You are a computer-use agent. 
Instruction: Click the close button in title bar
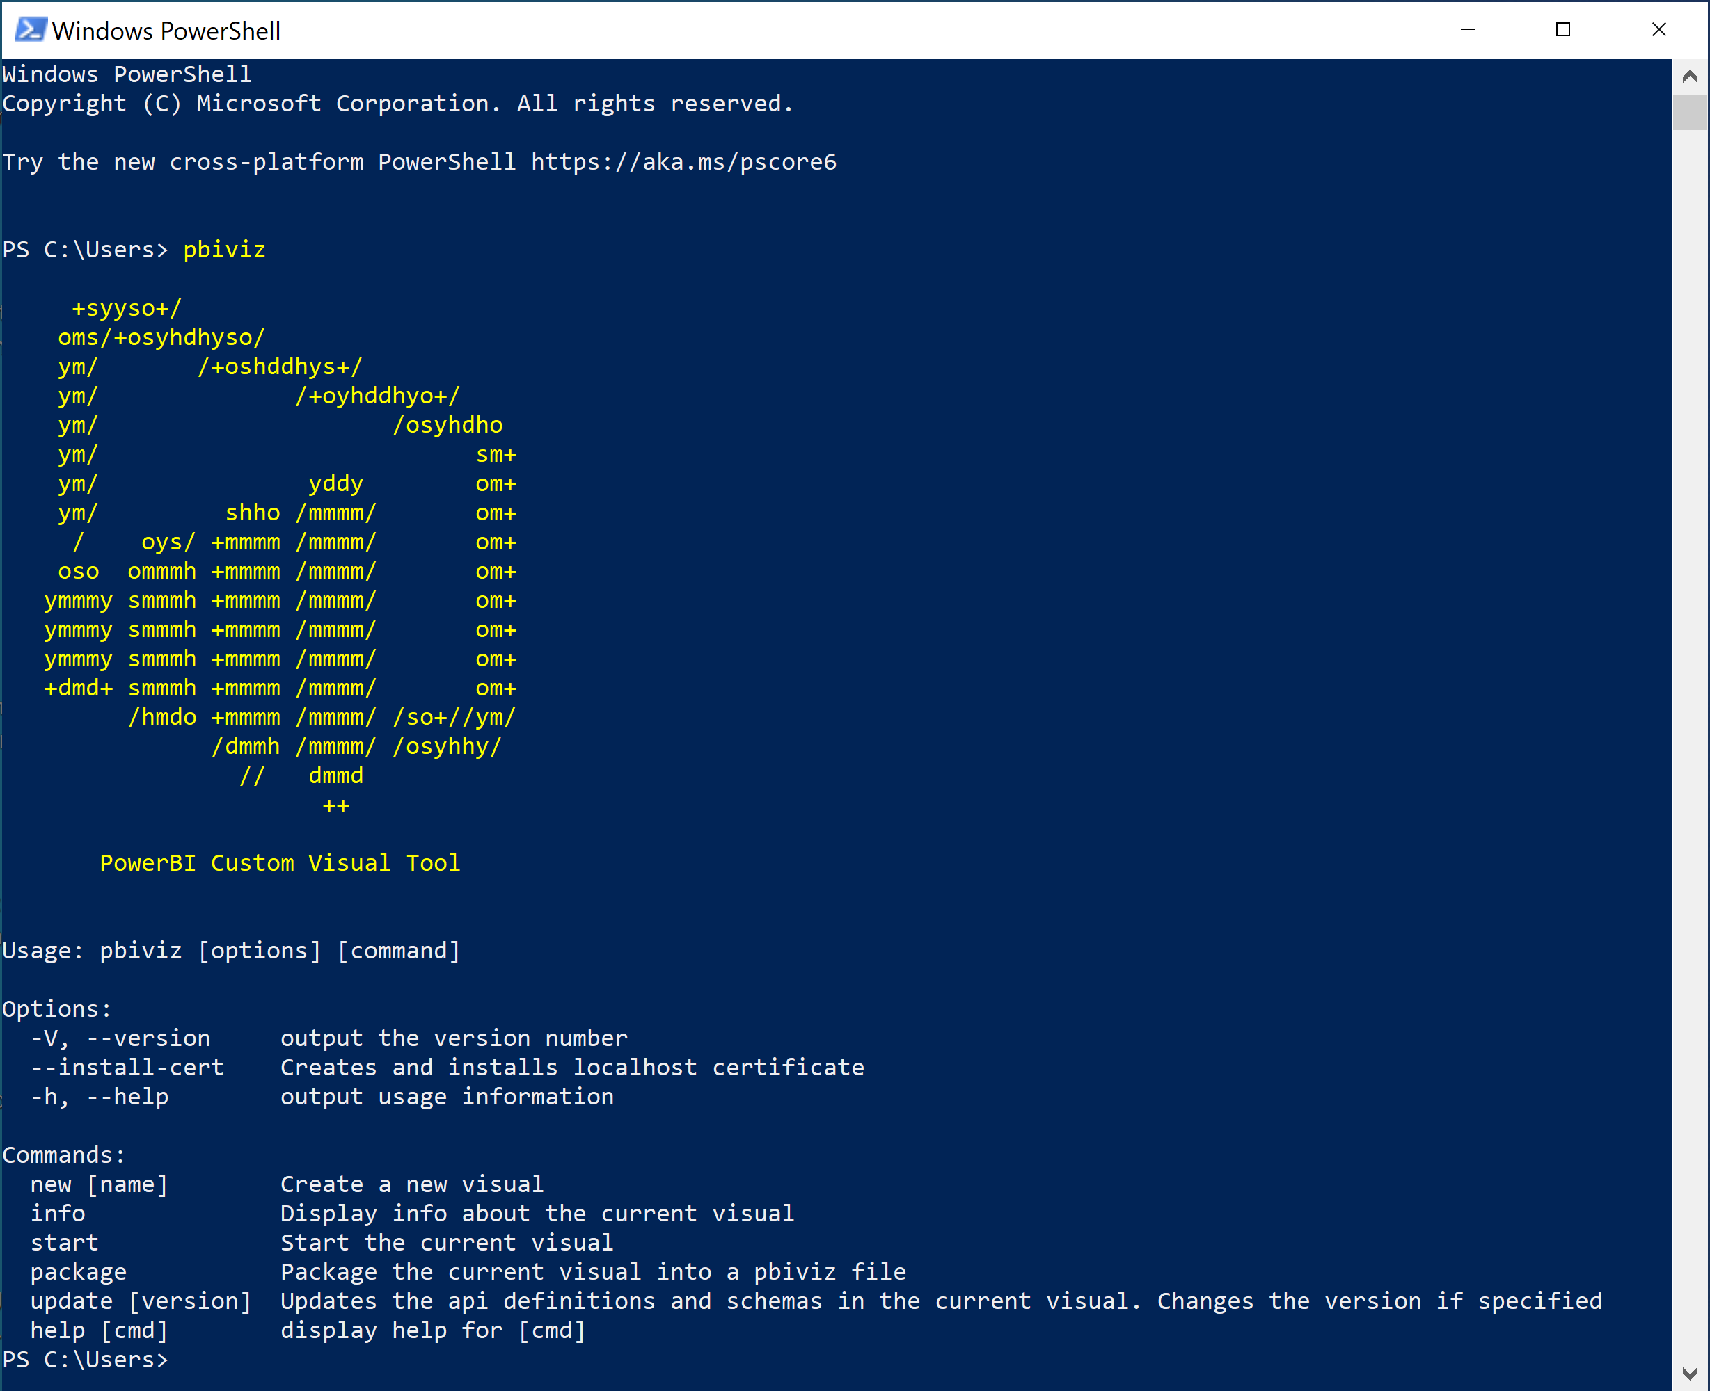coord(1659,29)
